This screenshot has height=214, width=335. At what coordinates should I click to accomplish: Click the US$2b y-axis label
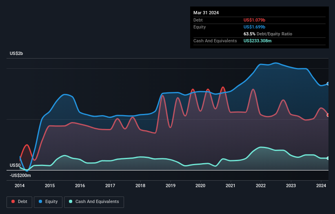pos(17,54)
